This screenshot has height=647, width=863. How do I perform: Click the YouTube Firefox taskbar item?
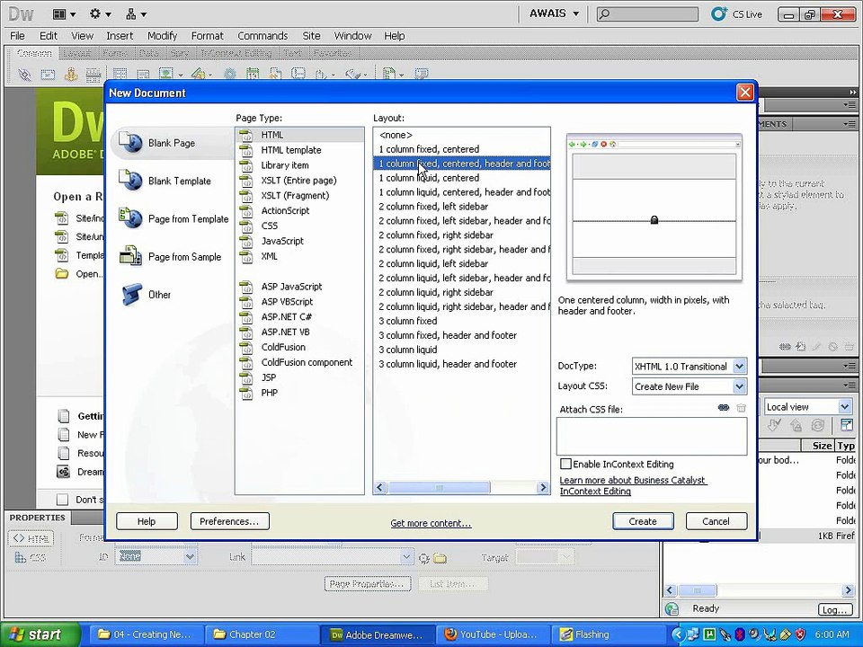point(492,634)
